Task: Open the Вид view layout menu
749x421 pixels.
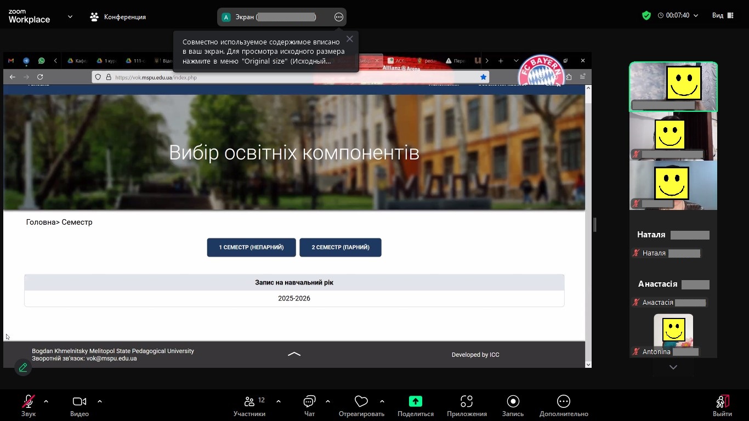Action: click(723, 16)
